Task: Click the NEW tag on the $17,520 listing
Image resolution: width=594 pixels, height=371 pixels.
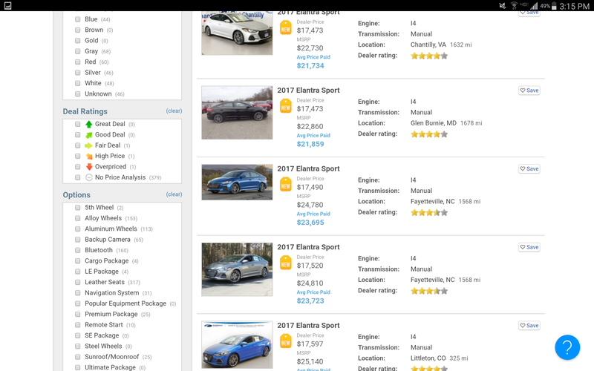Action: 286,263
